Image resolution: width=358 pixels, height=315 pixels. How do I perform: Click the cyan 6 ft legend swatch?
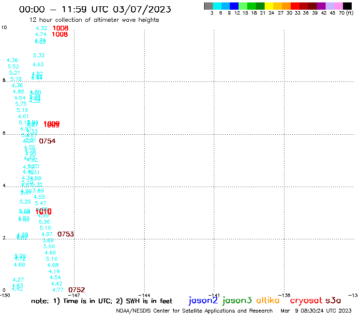point(217,6)
